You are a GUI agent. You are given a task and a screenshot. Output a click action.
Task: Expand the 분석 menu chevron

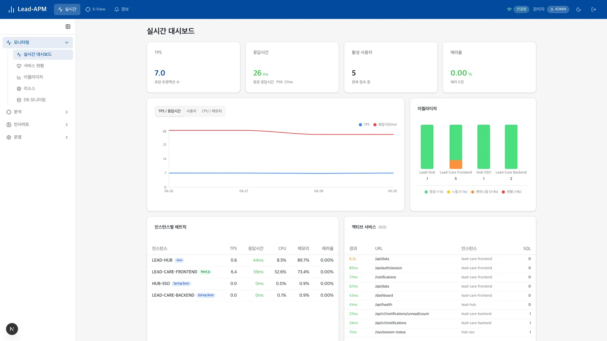click(x=67, y=112)
